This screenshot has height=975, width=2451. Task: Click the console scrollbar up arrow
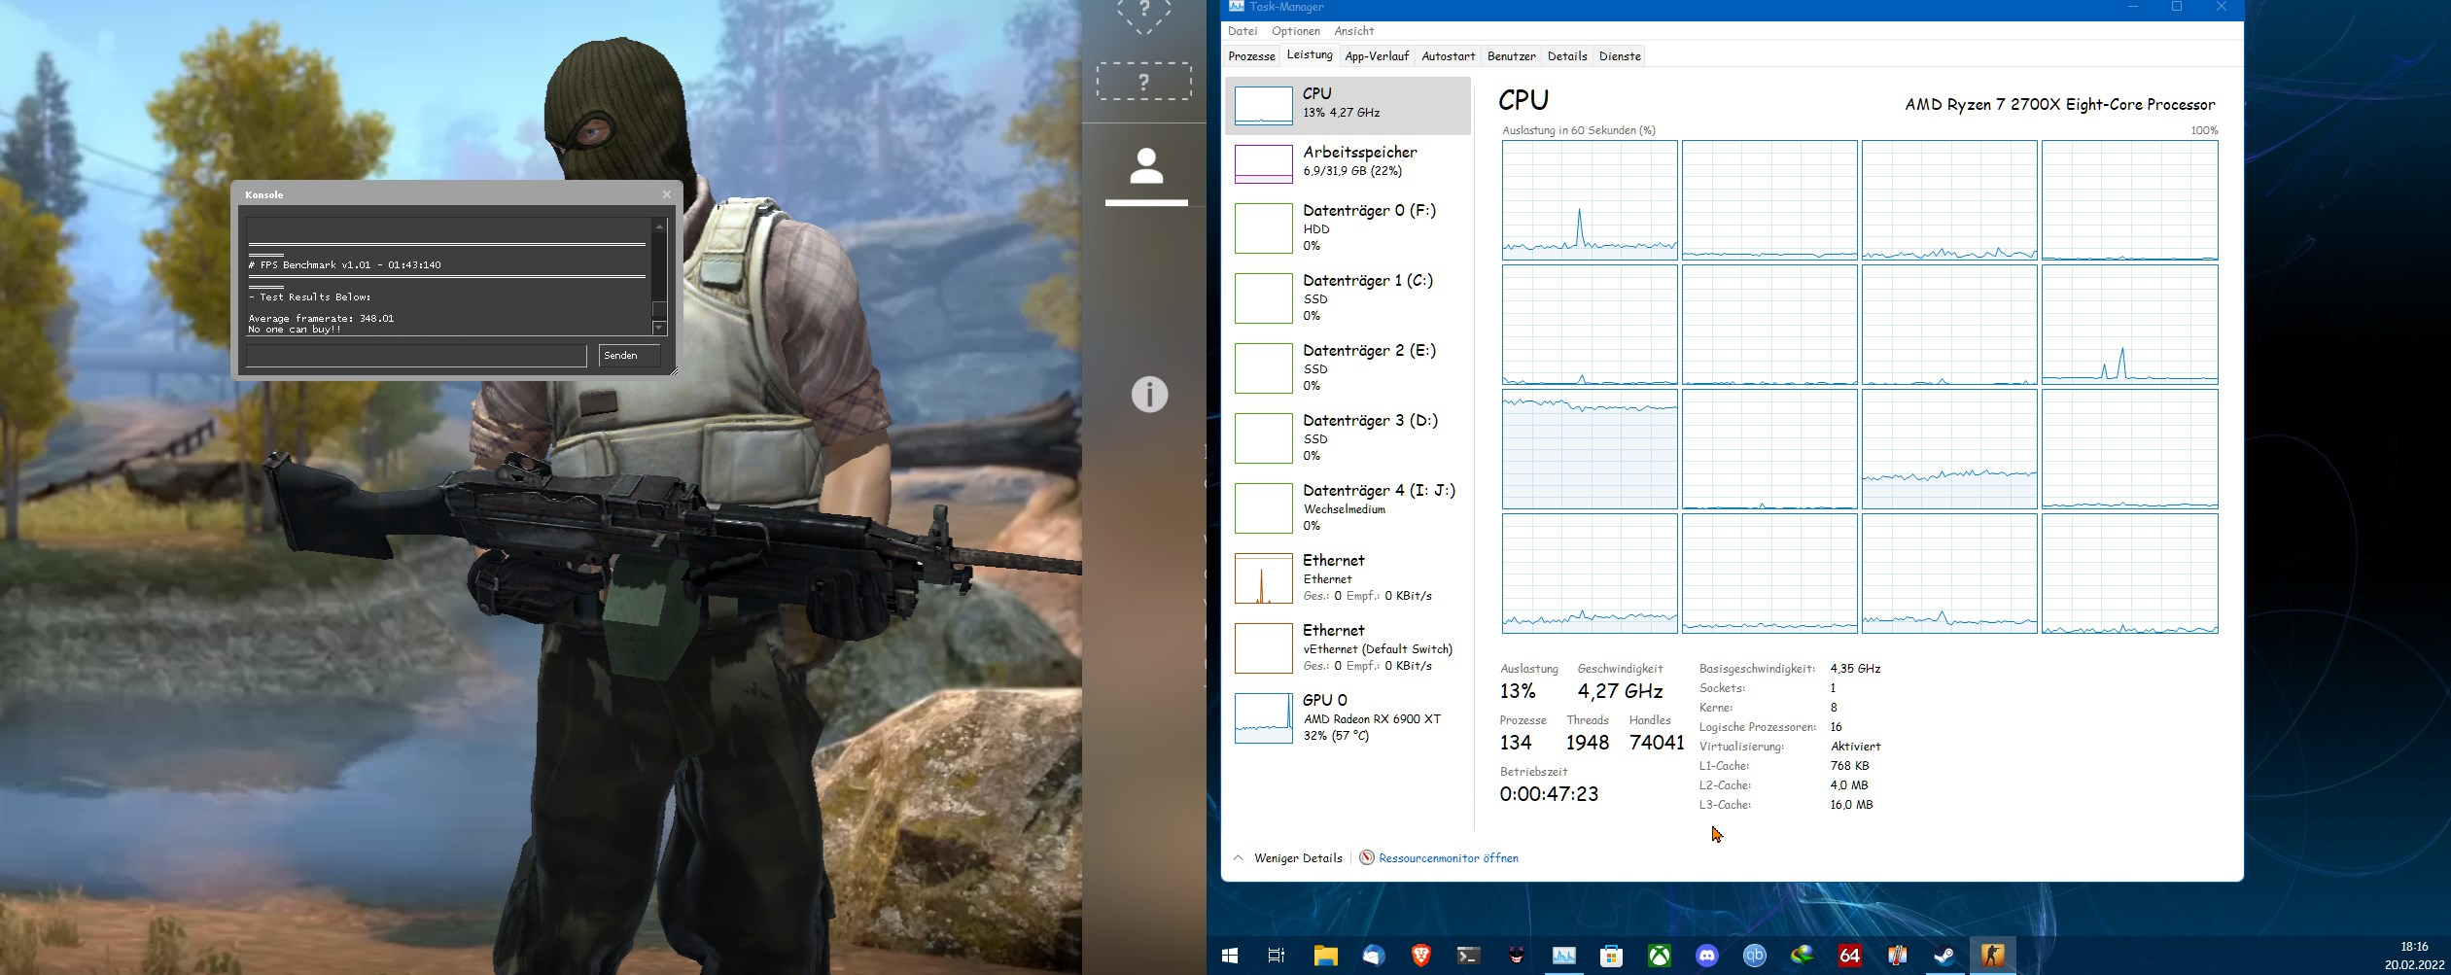point(659,226)
